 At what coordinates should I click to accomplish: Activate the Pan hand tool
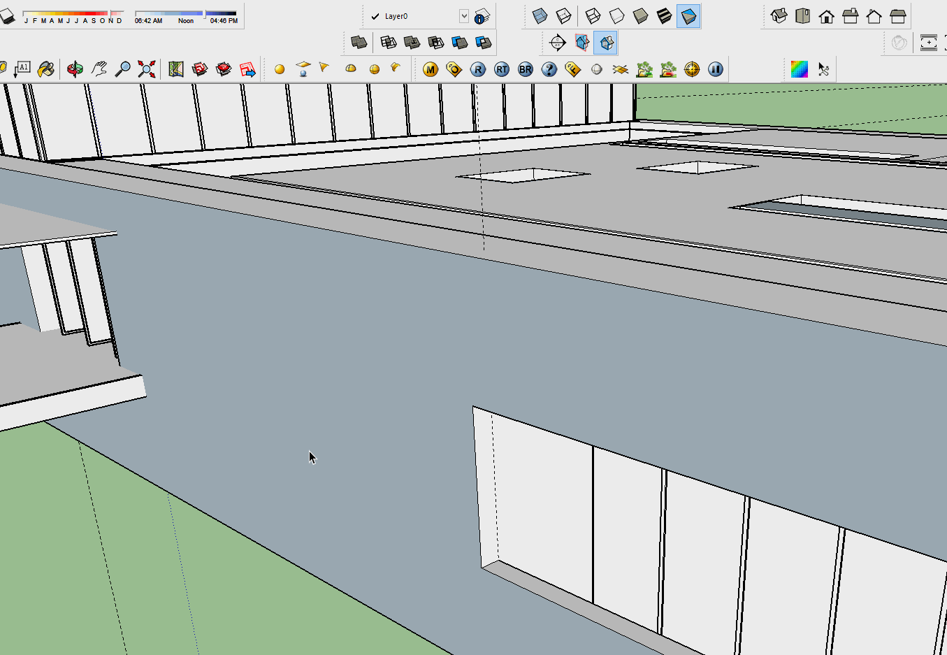pos(99,69)
